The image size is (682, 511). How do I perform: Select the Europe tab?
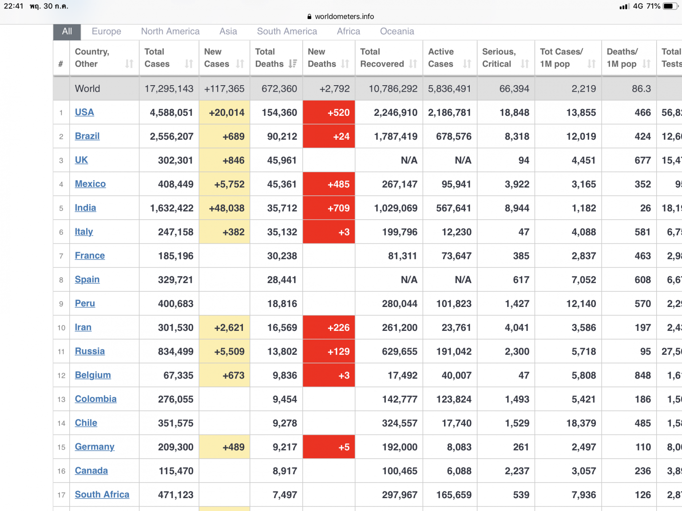tap(107, 31)
